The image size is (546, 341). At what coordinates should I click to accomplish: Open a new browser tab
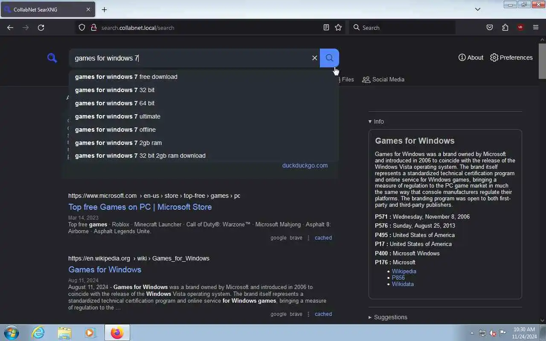(104, 9)
